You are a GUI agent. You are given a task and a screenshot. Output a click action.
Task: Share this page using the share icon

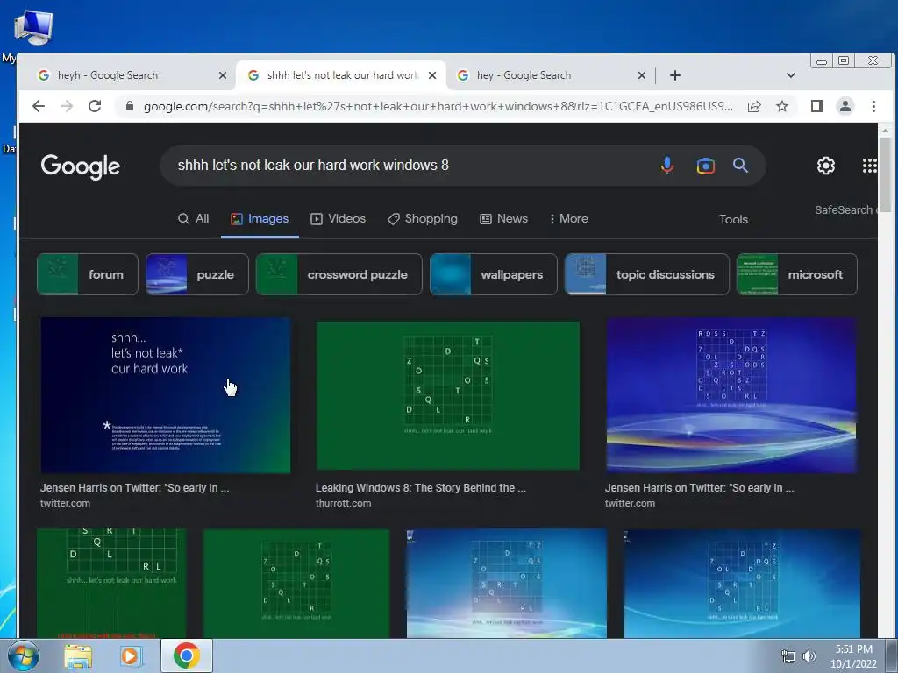(754, 106)
